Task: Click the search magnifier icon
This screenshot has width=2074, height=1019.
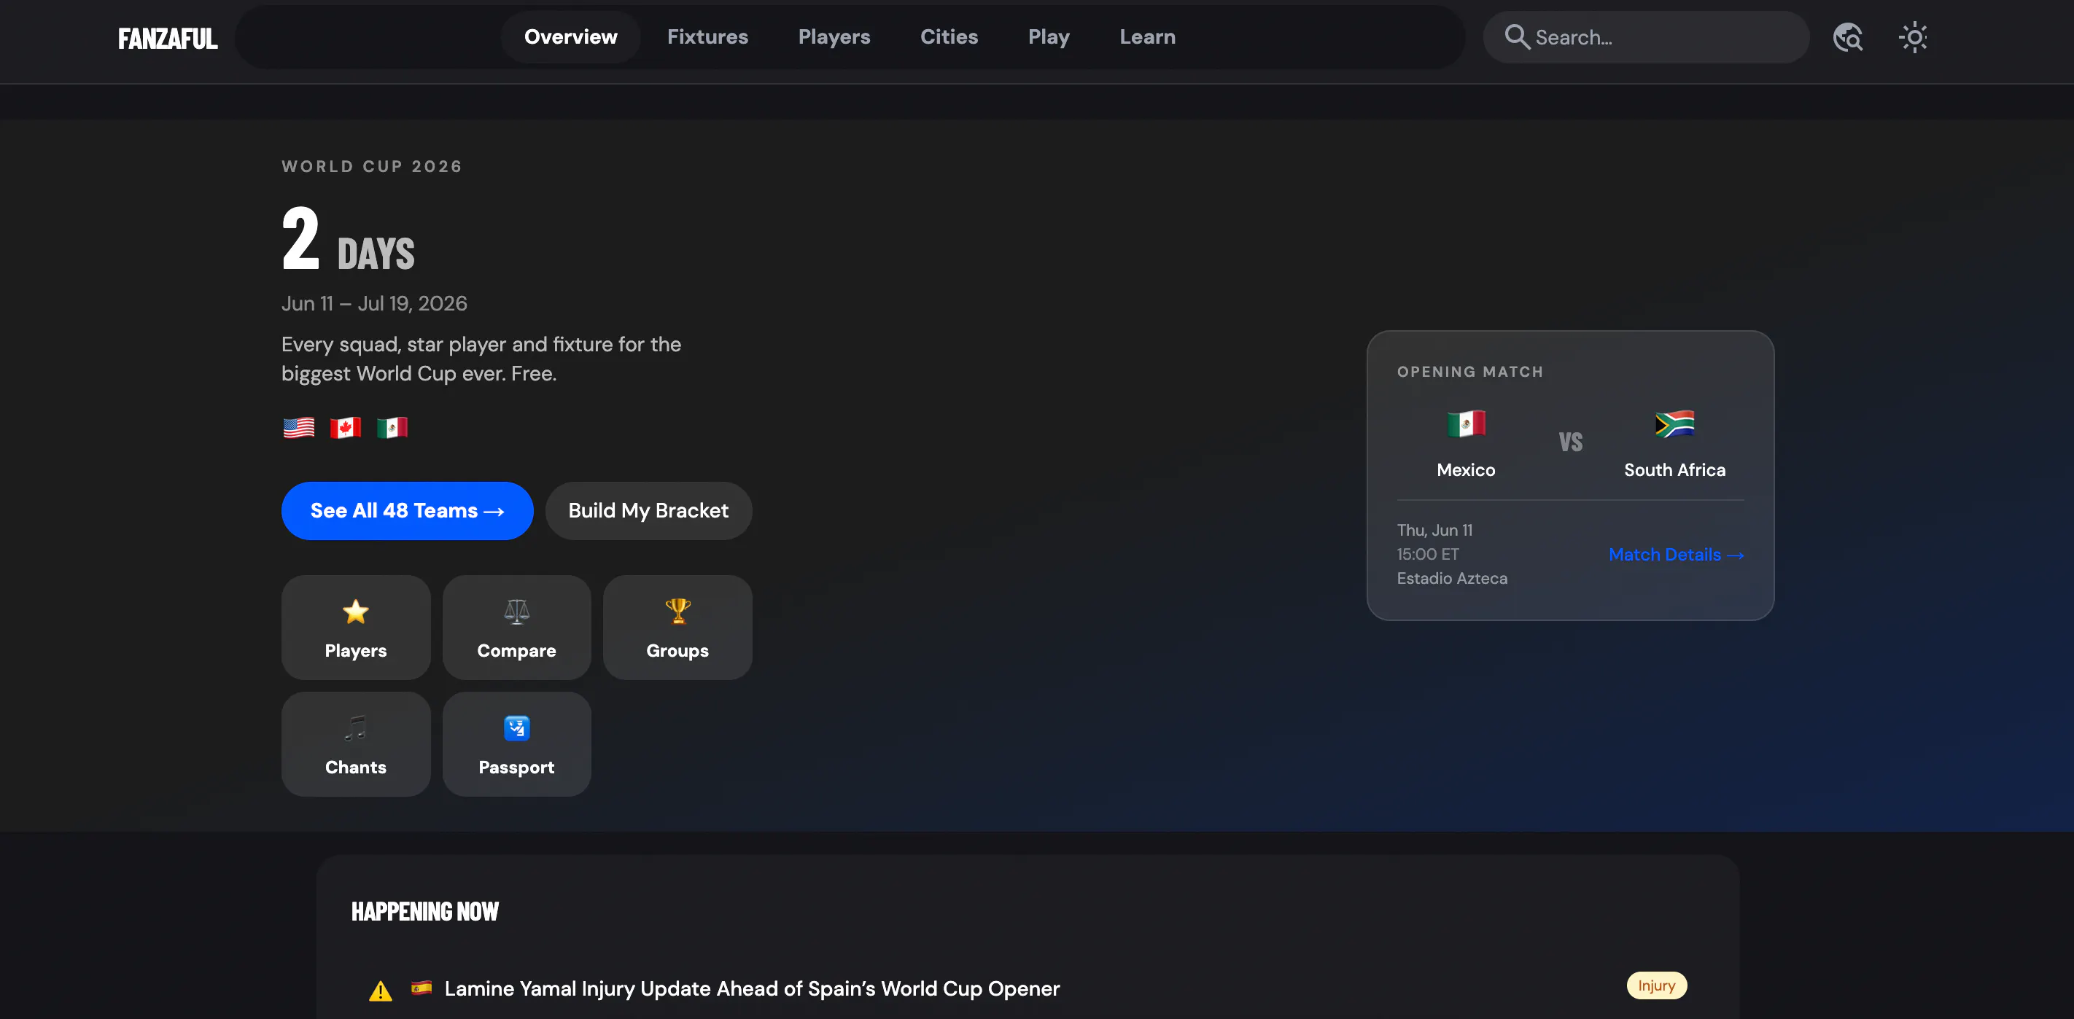Action: point(1517,37)
